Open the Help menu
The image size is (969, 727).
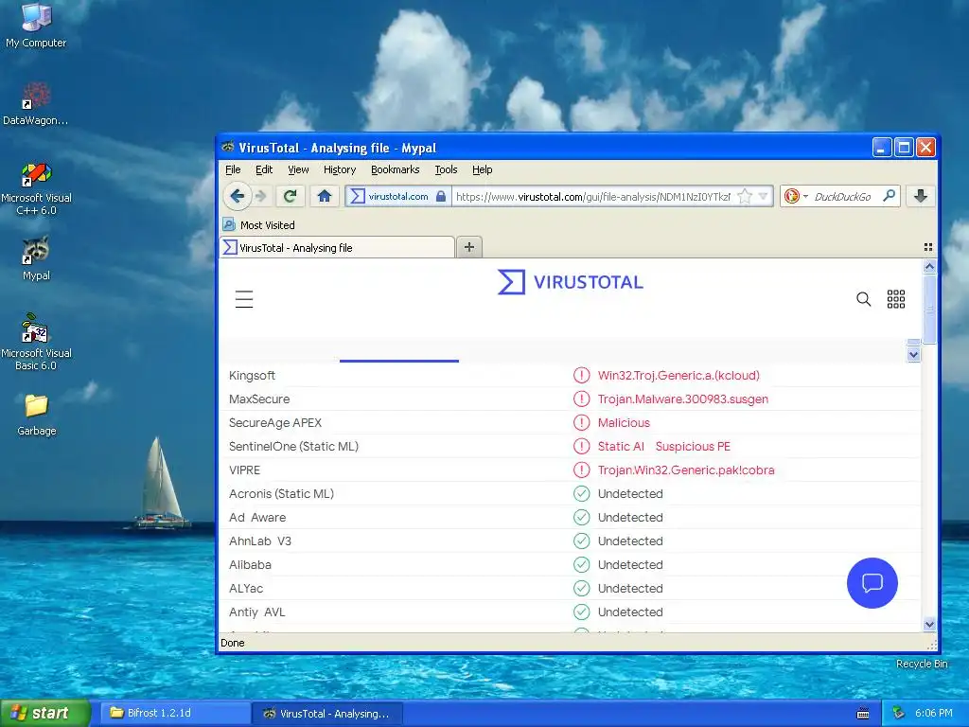click(x=482, y=169)
